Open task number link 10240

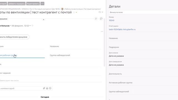tap(112, 20)
